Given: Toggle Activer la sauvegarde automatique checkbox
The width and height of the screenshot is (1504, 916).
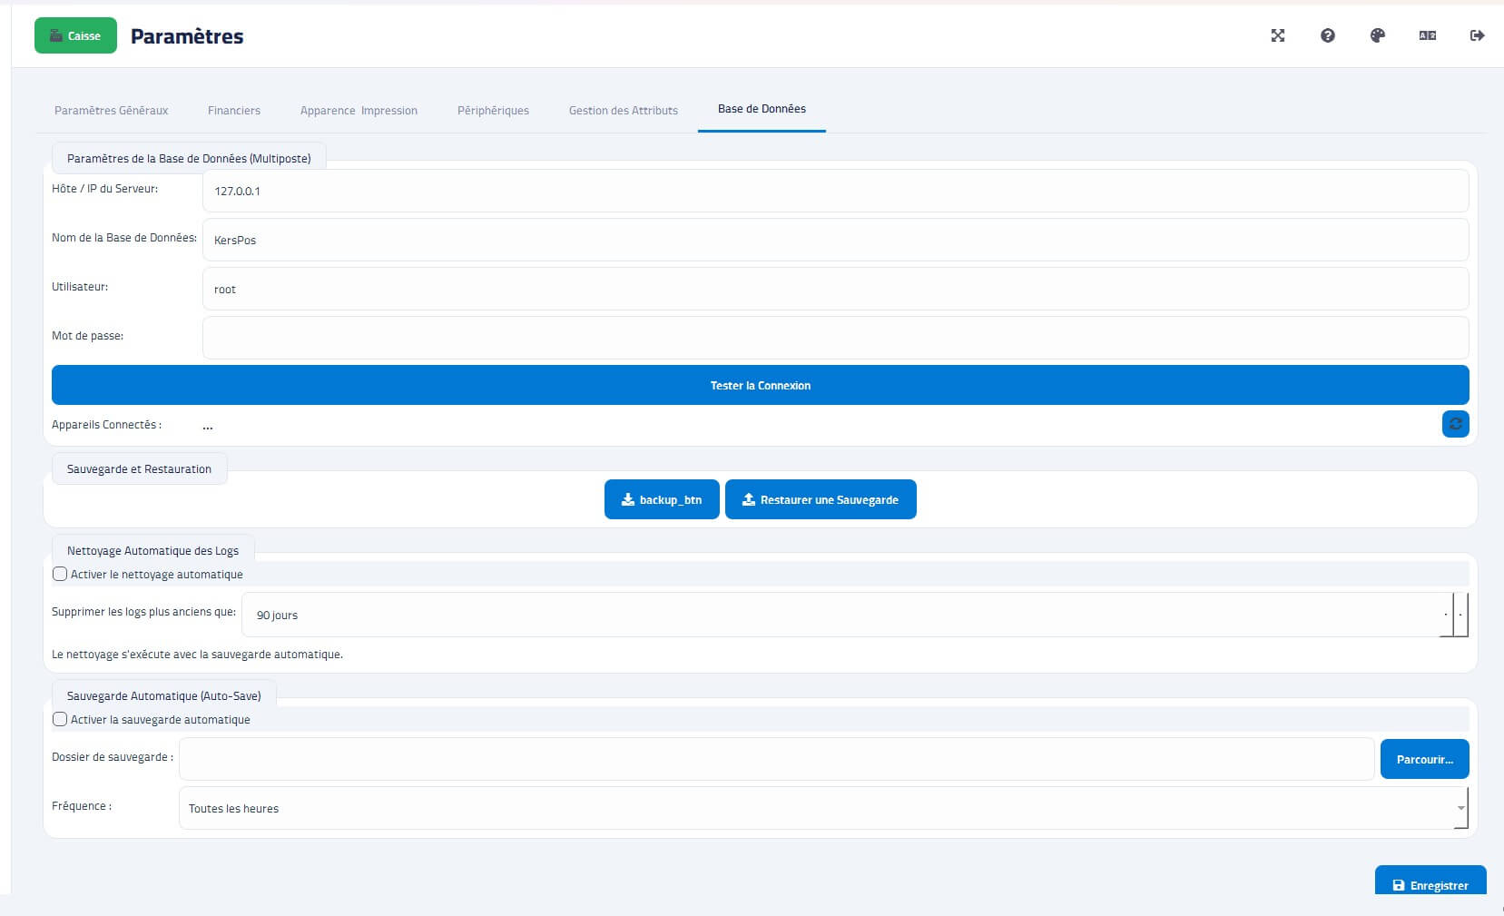Looking at the screenshot, I should tap(60, 719).
